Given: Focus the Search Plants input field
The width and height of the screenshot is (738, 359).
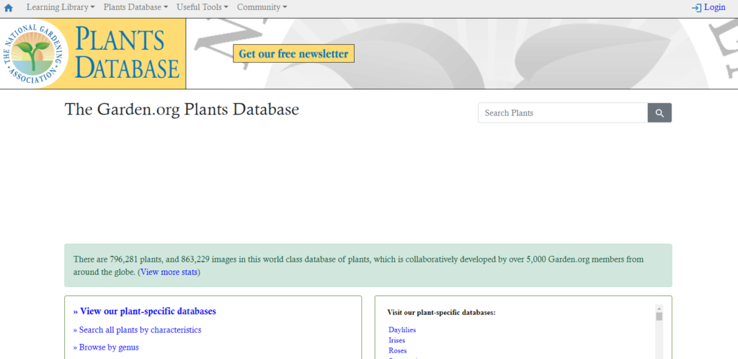Looking at the screenshot, I should [x=563, y=113].
